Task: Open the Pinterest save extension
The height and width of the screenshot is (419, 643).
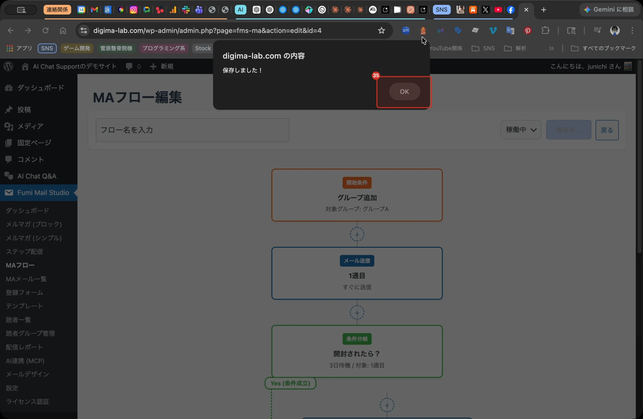Action: 528,31
